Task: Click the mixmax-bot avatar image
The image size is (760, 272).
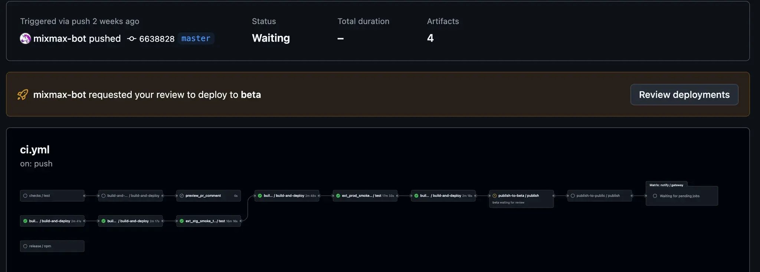Action: coord(25,39)
